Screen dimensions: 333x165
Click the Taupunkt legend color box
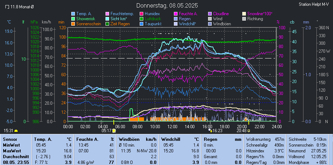(x=141, y=24)
